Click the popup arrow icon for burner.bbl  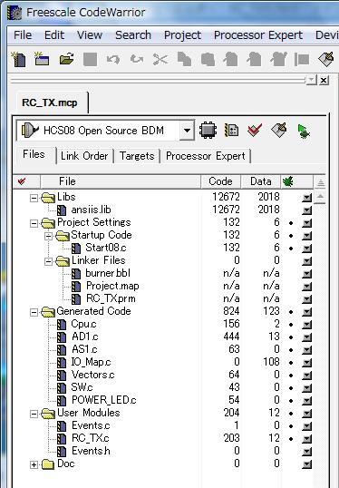[307, 274]
